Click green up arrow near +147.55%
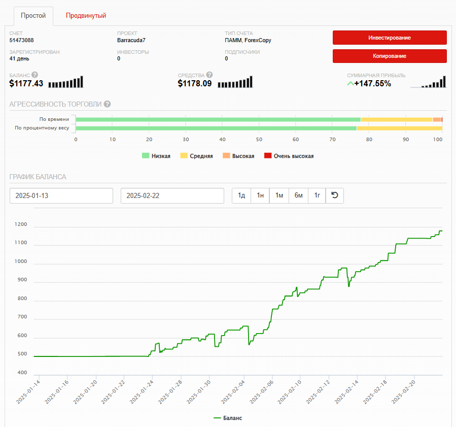 click(350, 83)
